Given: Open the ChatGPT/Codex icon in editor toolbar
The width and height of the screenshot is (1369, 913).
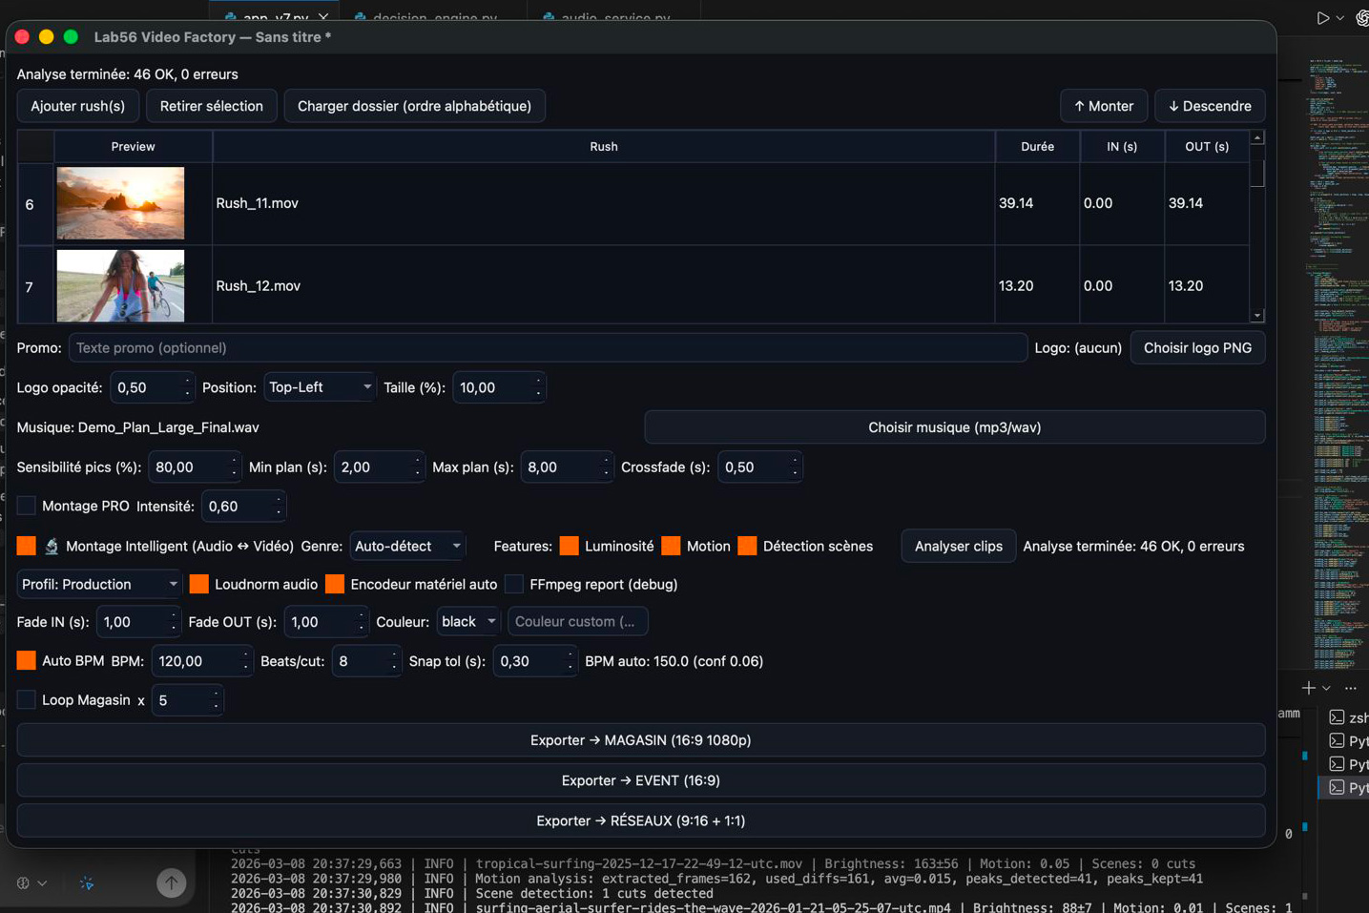Looking at the screenshot, I should coord(1362,18).
